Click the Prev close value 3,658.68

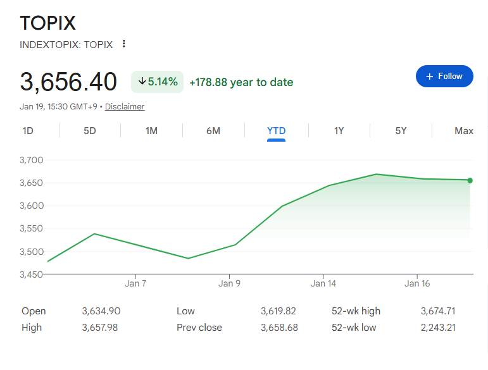[279, 328]
